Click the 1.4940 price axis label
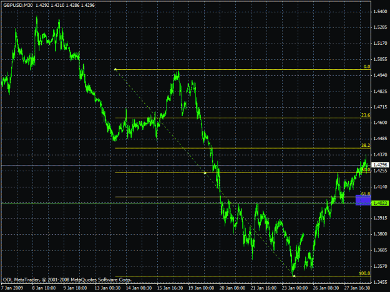 380,75
